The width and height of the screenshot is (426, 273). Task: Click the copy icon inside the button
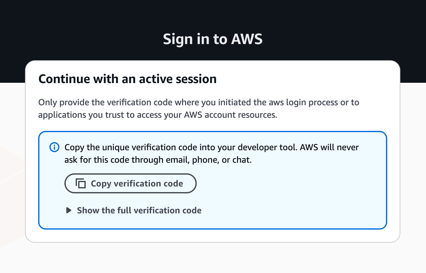click(81, 183)
